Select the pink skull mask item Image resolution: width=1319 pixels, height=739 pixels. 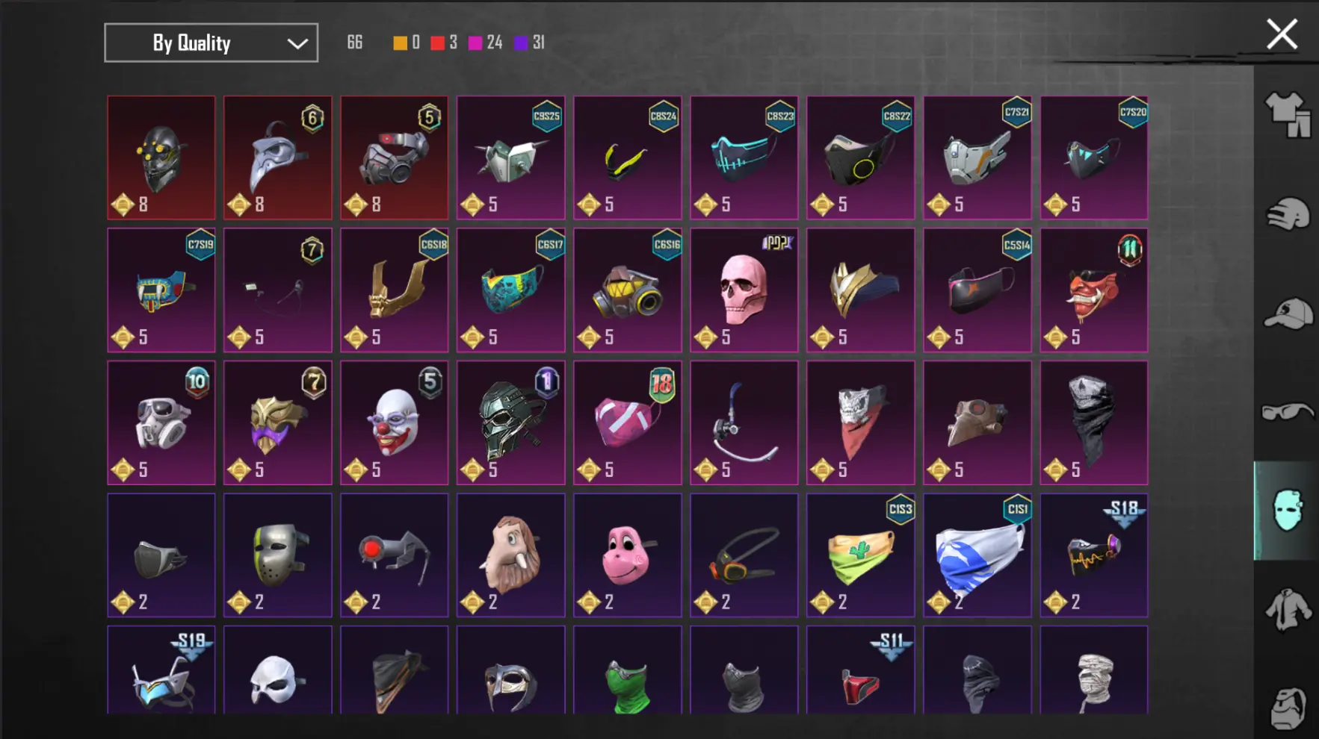click(744, 290)
